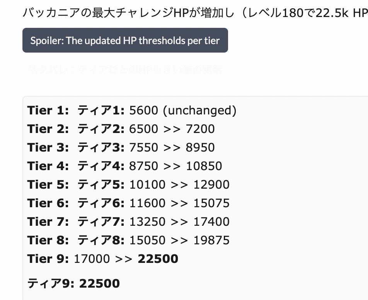Click the 8950 value in the Tier 3 row
This screenshot has width=368, height=300.
point(200,148)
